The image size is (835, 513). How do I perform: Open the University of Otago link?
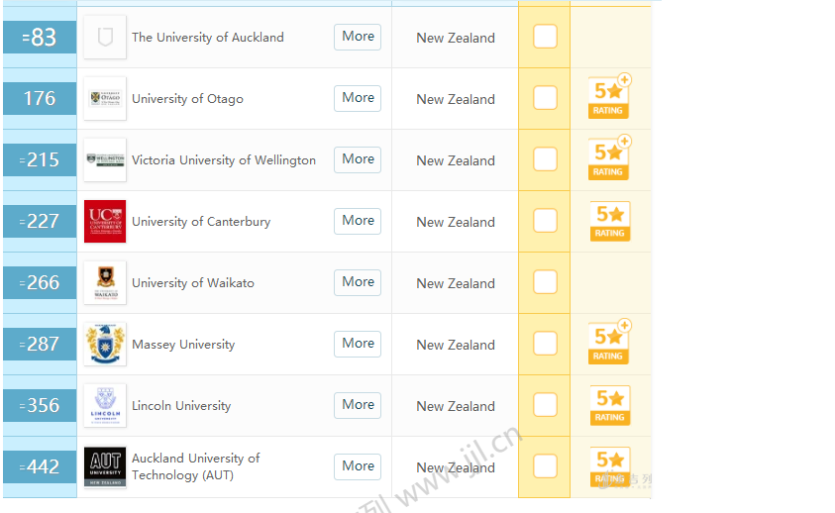[187, 99]
